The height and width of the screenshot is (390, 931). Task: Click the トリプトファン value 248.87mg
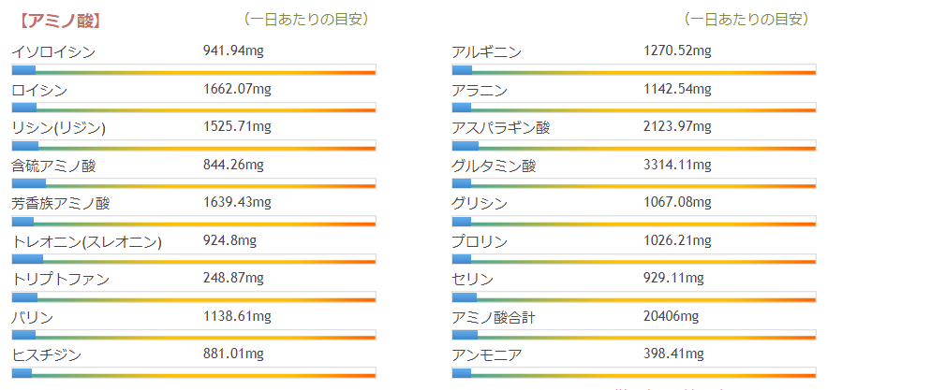(x=235, y=279)
